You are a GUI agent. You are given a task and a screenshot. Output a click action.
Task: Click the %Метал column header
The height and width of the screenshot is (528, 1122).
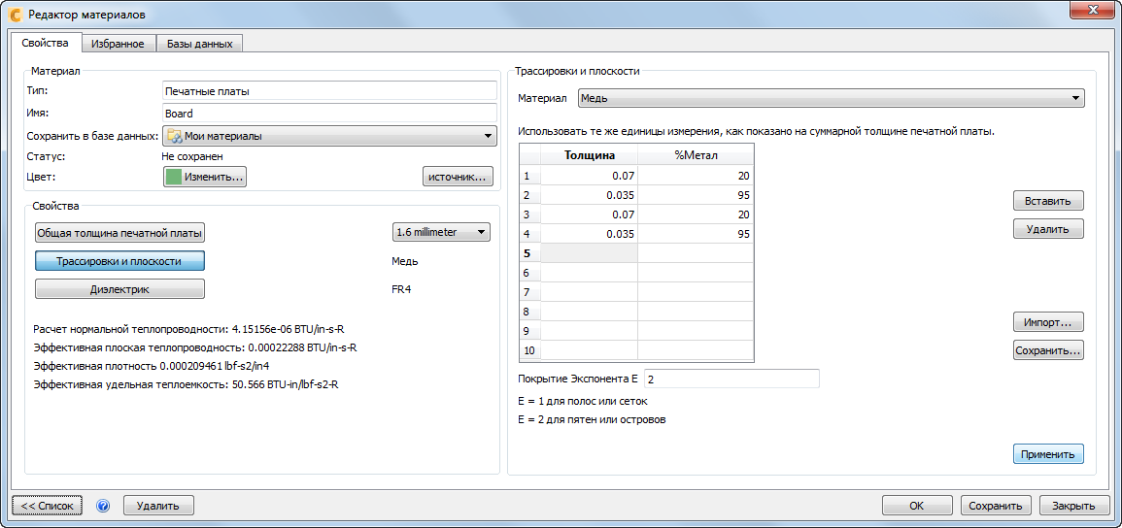tap(696, 155)
